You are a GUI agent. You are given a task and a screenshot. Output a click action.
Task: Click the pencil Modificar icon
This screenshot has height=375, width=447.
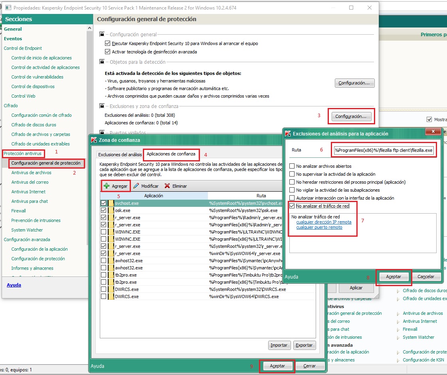[x=136, y=186]
